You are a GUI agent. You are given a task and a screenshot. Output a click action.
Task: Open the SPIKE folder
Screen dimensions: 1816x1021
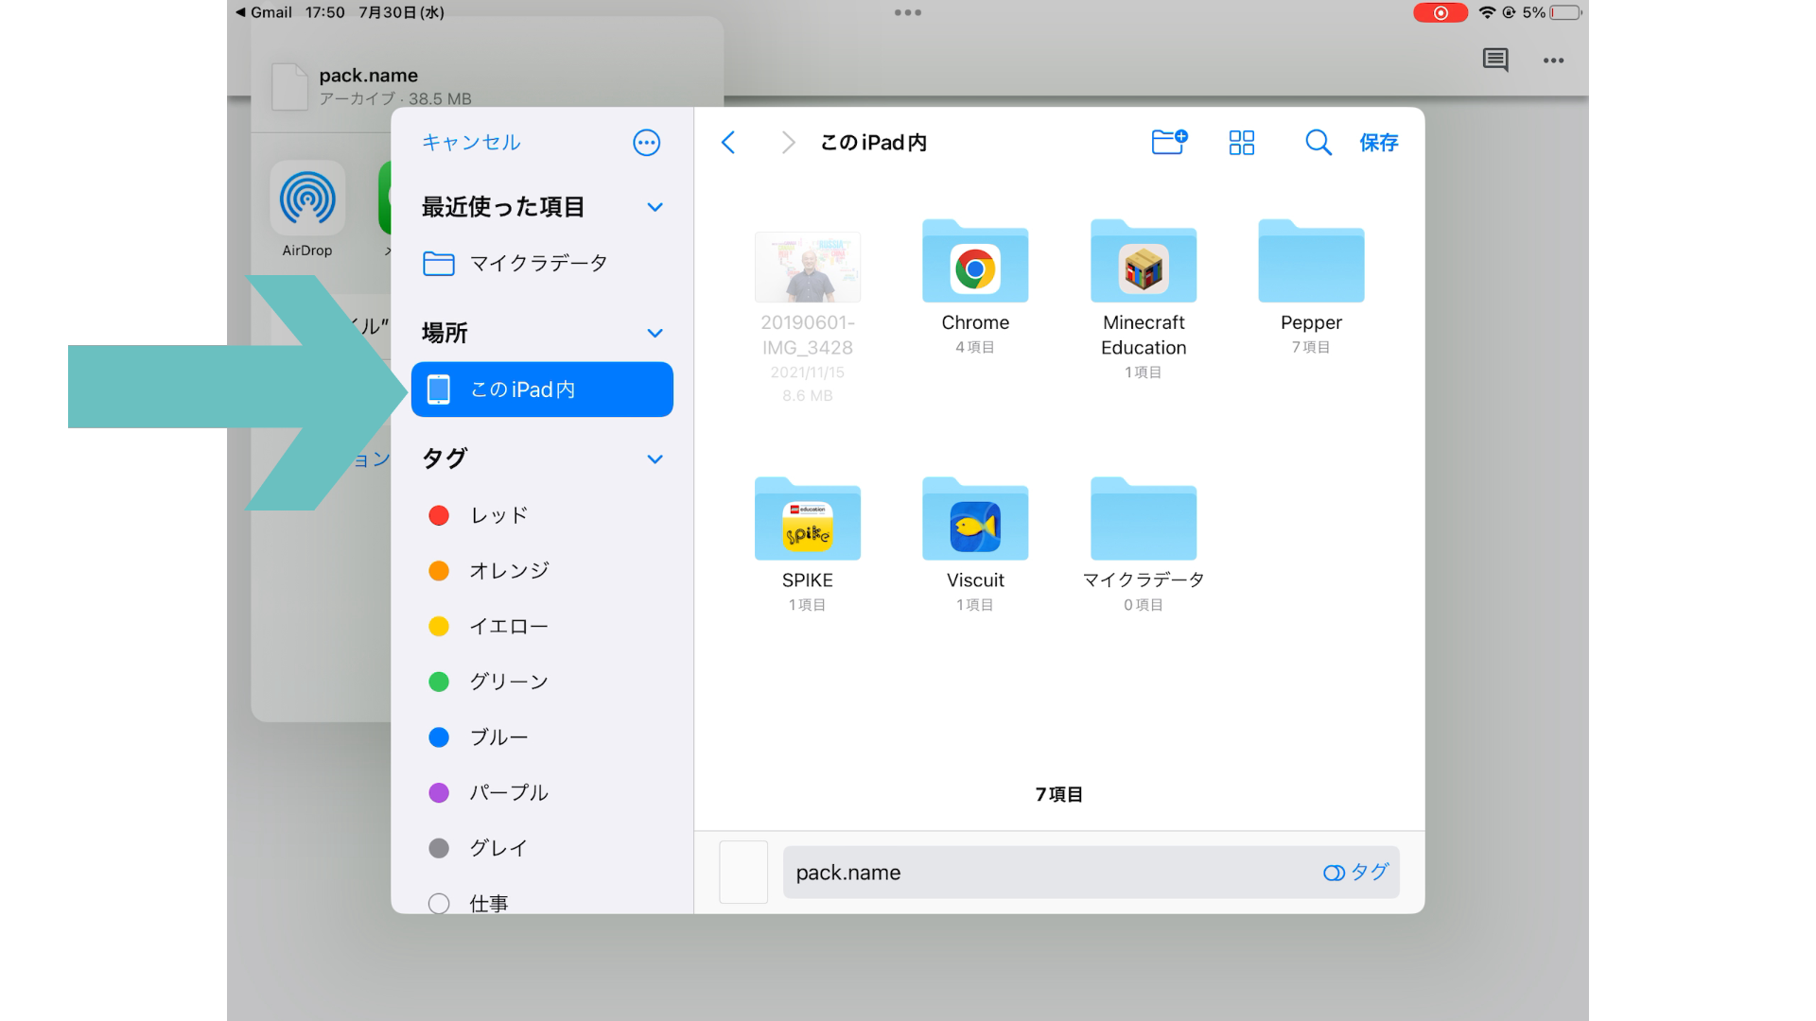(x=807, y=520)
